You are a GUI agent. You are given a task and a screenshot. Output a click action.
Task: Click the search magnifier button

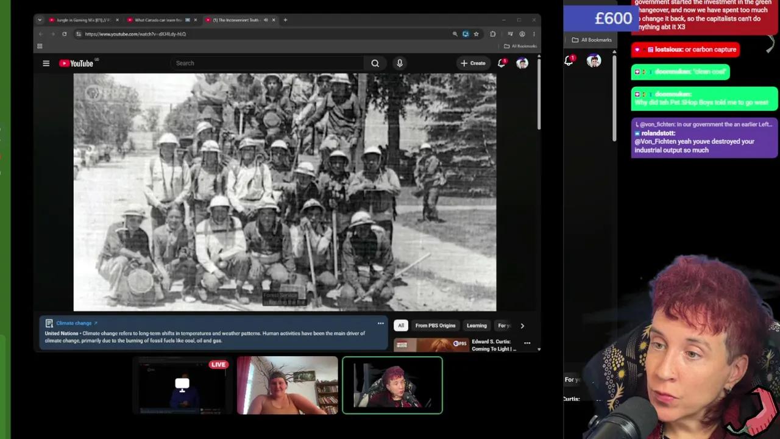[x=375, y=63]
